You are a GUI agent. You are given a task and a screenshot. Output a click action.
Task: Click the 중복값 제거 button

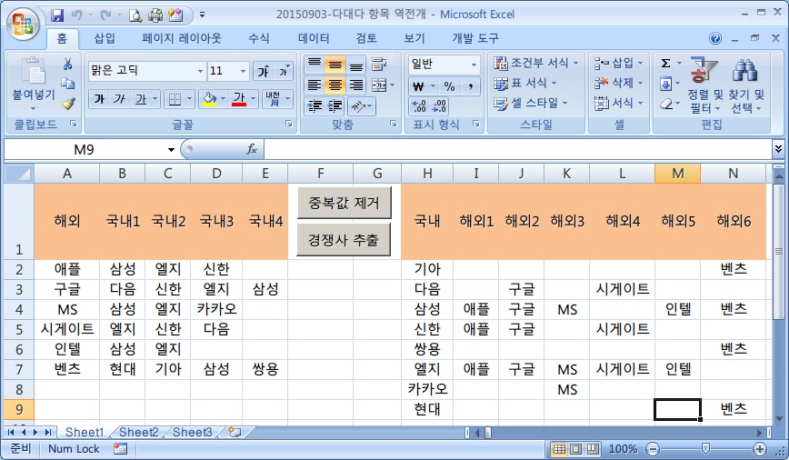[344, 203]
